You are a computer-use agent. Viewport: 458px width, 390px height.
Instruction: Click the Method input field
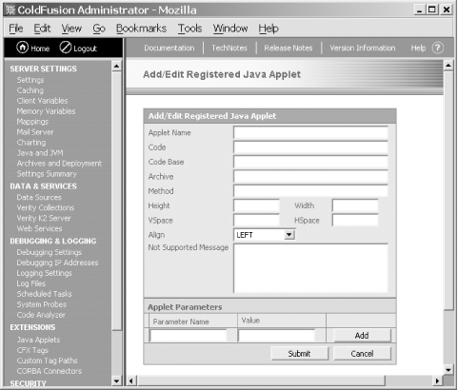pyautogui.click(x=310, y=191)
